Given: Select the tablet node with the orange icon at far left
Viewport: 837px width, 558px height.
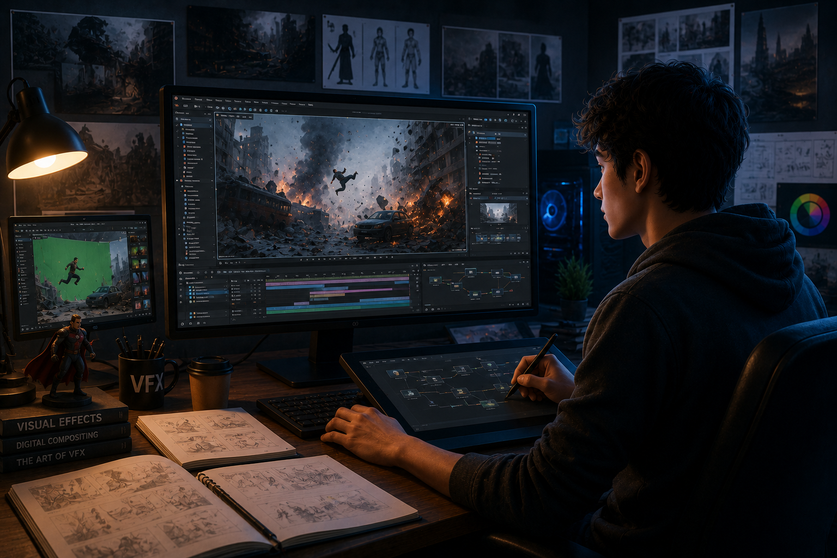Looking at the screenshot, I should click(397, 373).
